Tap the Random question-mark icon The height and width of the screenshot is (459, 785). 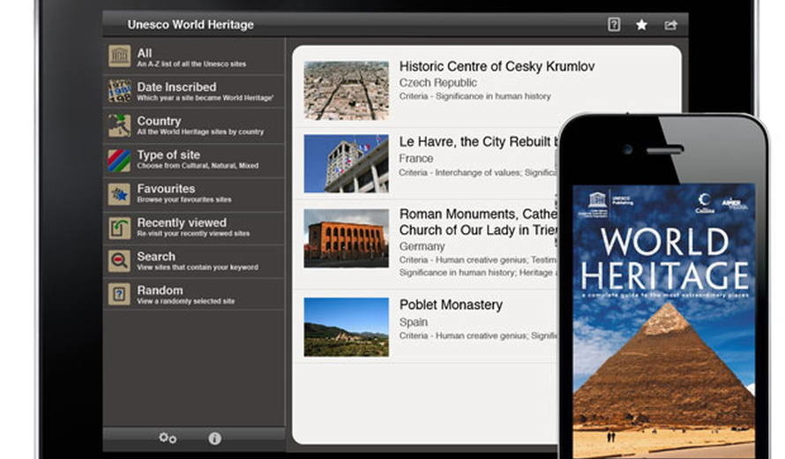coord(119,295)
